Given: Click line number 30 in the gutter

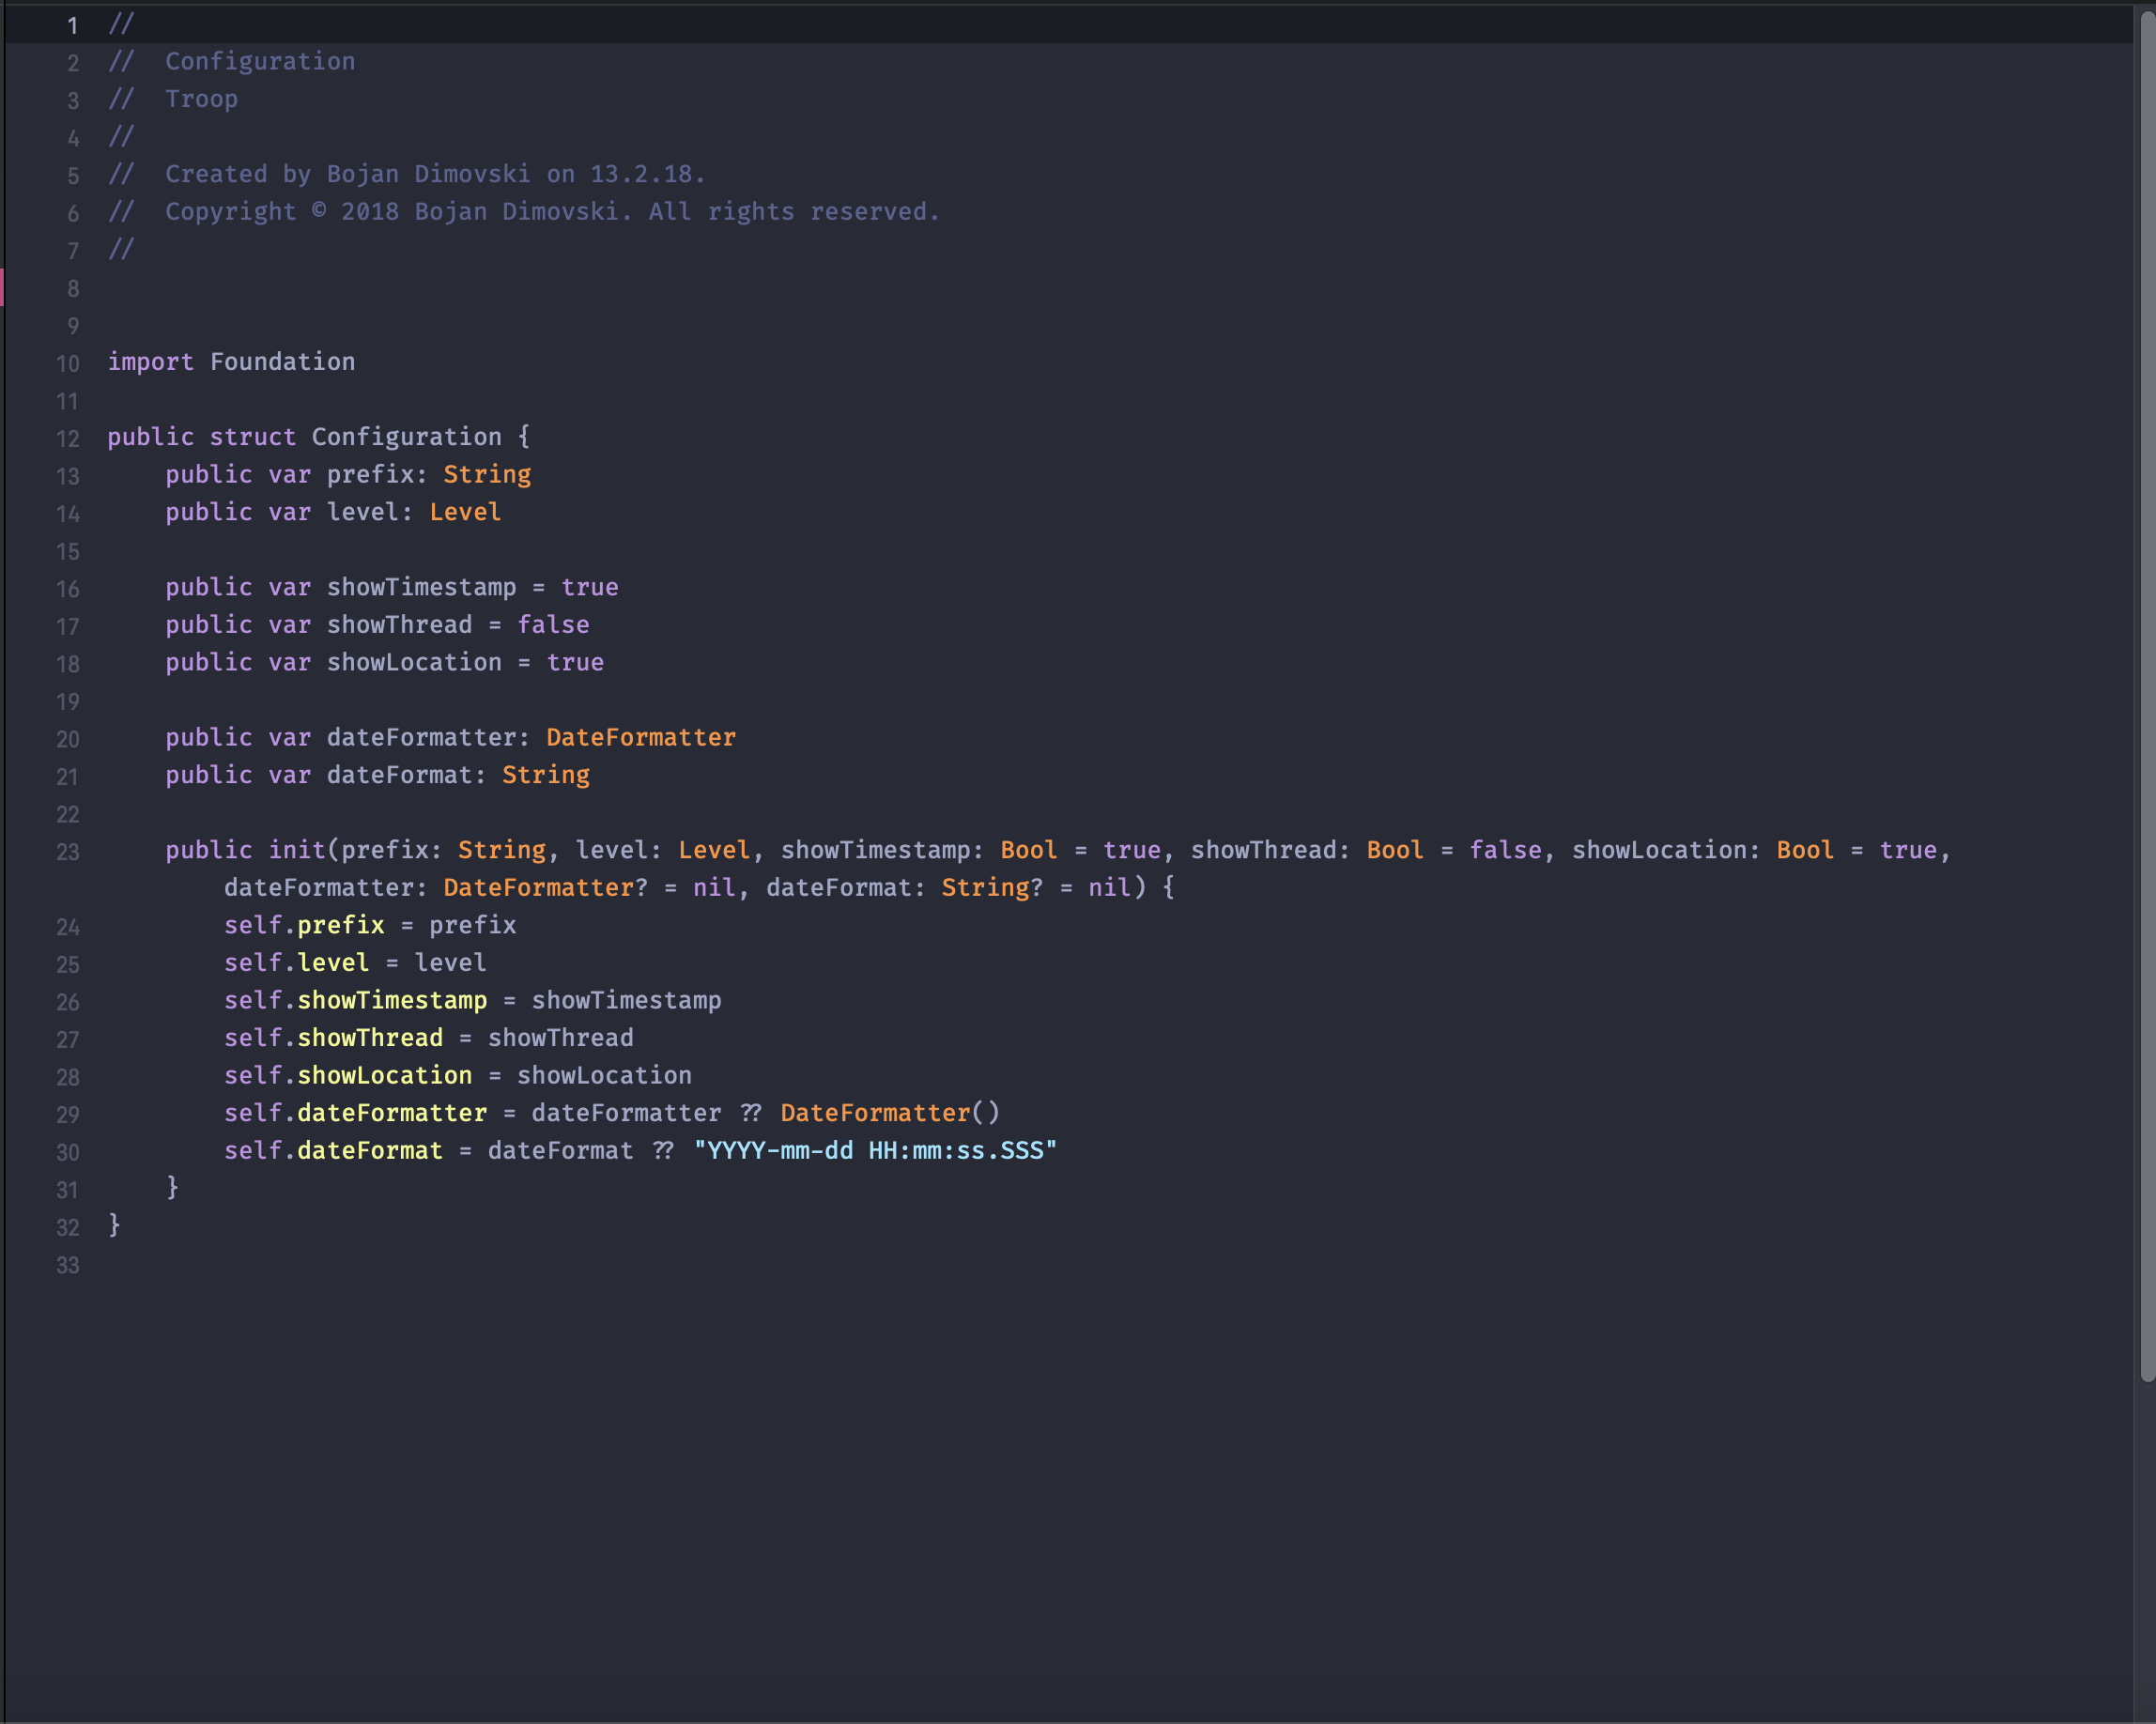Looking at the screenshot, I should [67, 1152].
